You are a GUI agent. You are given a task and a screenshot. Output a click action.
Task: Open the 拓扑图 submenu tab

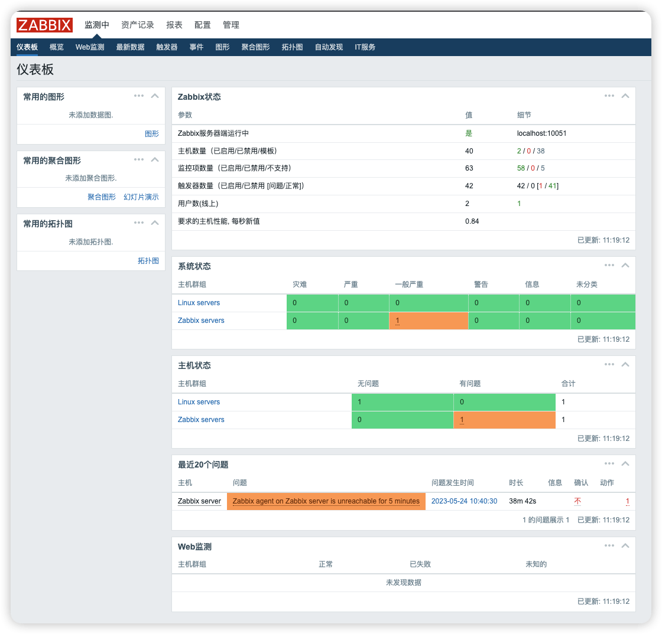click(292, 47)
